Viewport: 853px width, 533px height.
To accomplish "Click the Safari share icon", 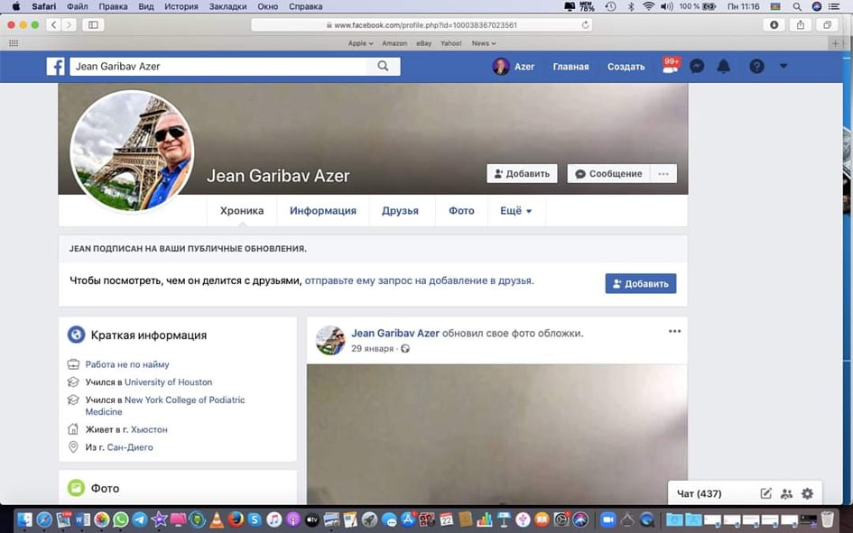I will click(801, 25).
